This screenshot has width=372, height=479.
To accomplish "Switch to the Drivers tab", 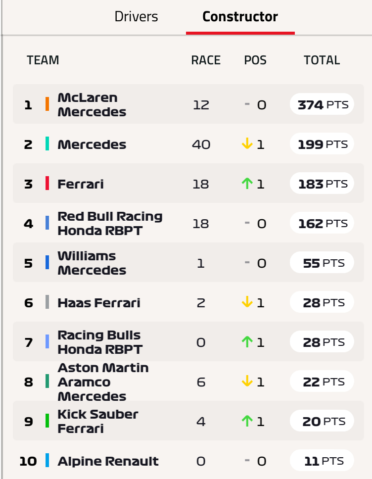I will point(136,17).
